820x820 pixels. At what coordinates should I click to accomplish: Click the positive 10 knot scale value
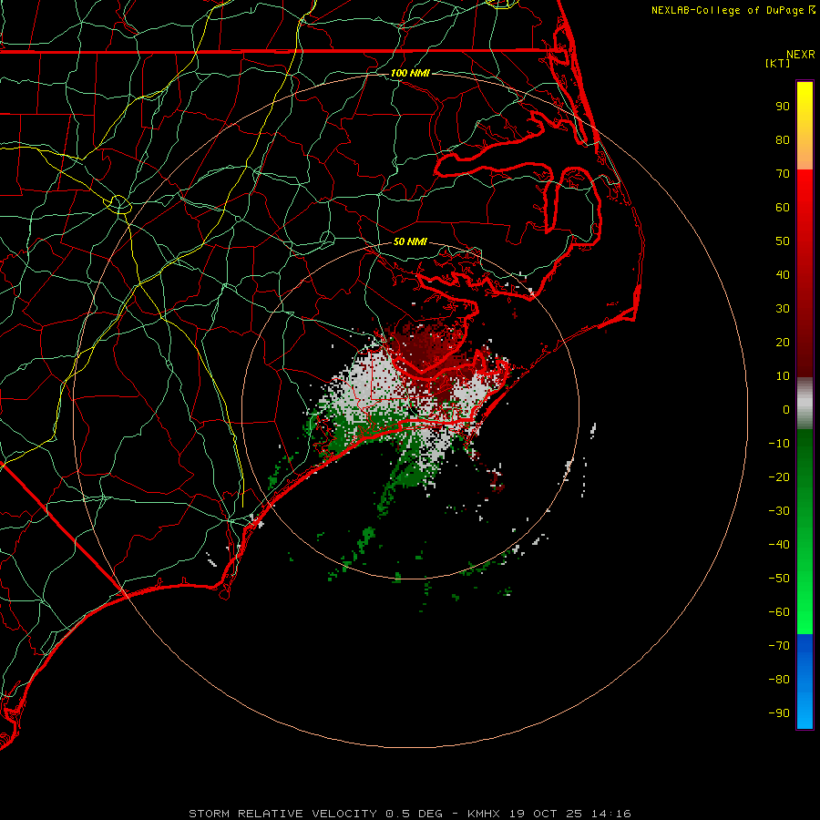783,376
